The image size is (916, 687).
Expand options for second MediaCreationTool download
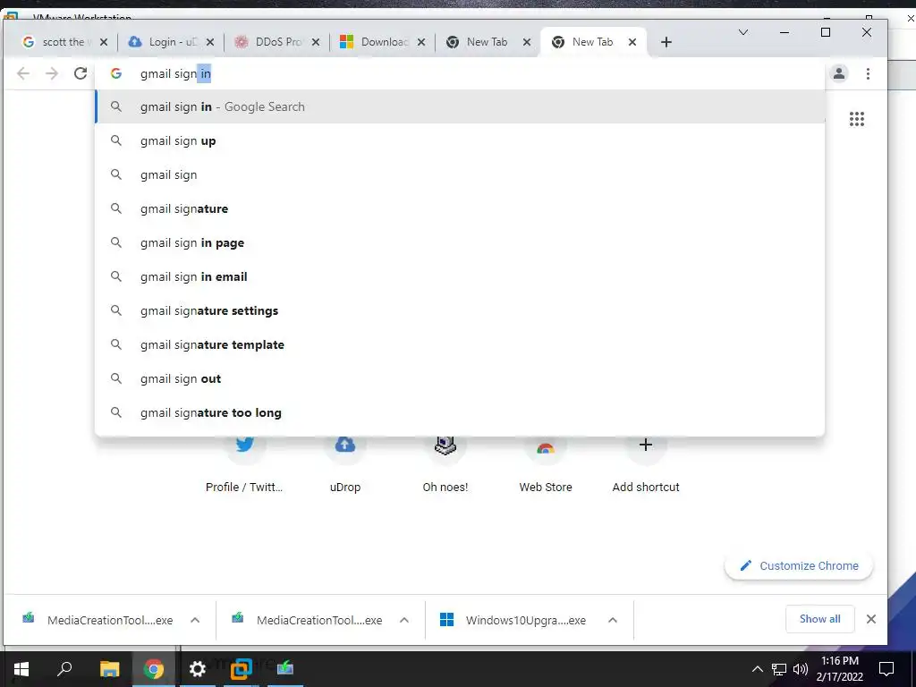404,620
